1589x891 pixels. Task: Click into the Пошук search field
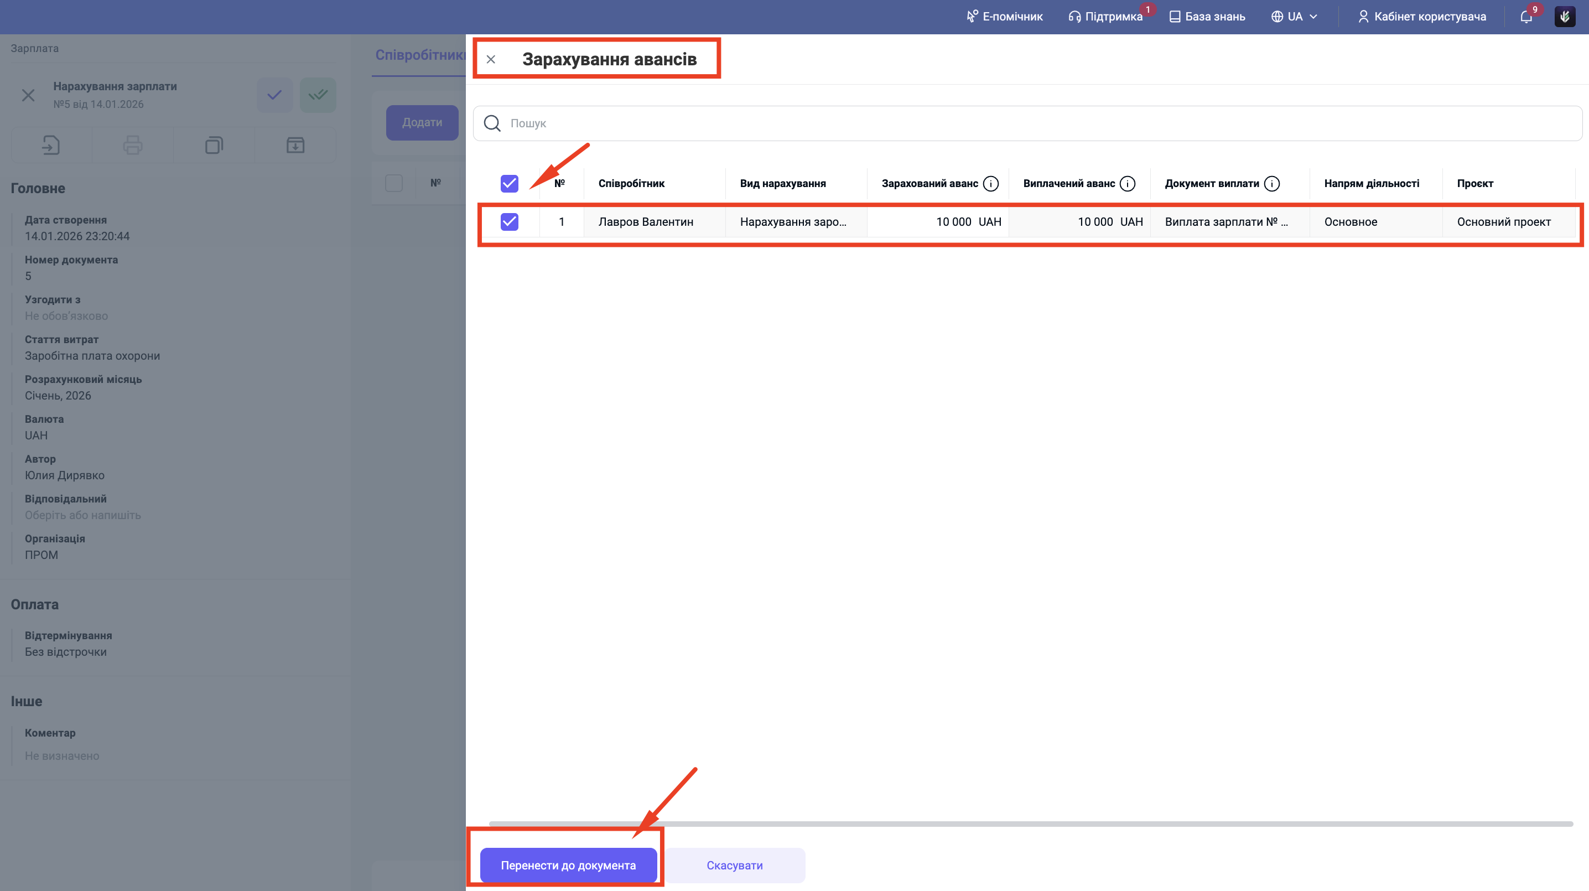pyautogui.click(x=1036, y=123)
